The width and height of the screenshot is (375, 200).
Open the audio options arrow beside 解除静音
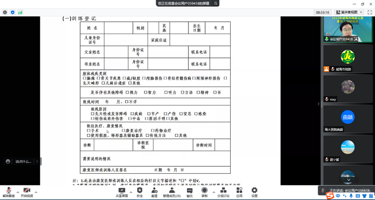pos(18,192)
